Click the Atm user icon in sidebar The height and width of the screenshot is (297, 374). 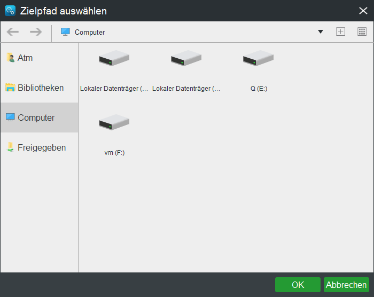10,58
